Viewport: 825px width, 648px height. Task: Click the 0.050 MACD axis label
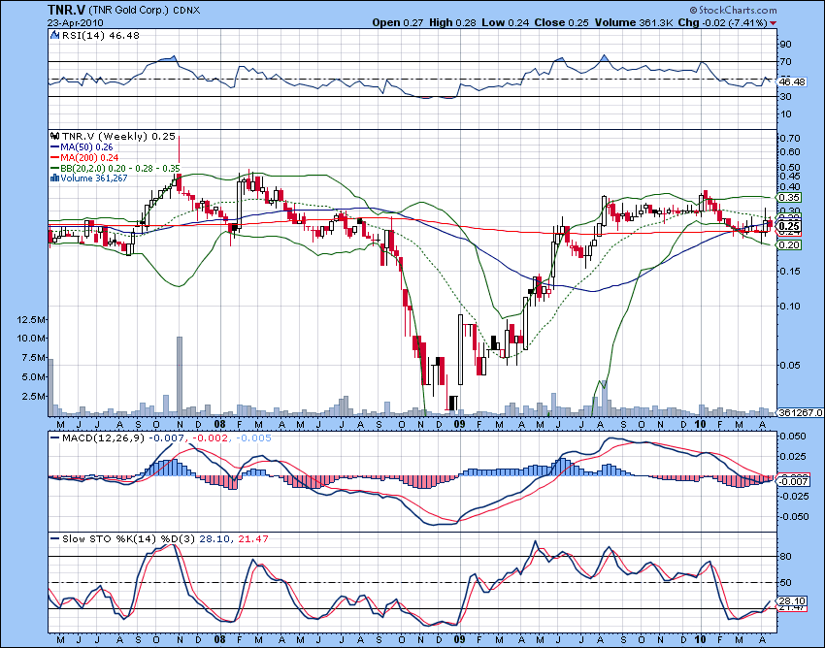pos(793,436)
